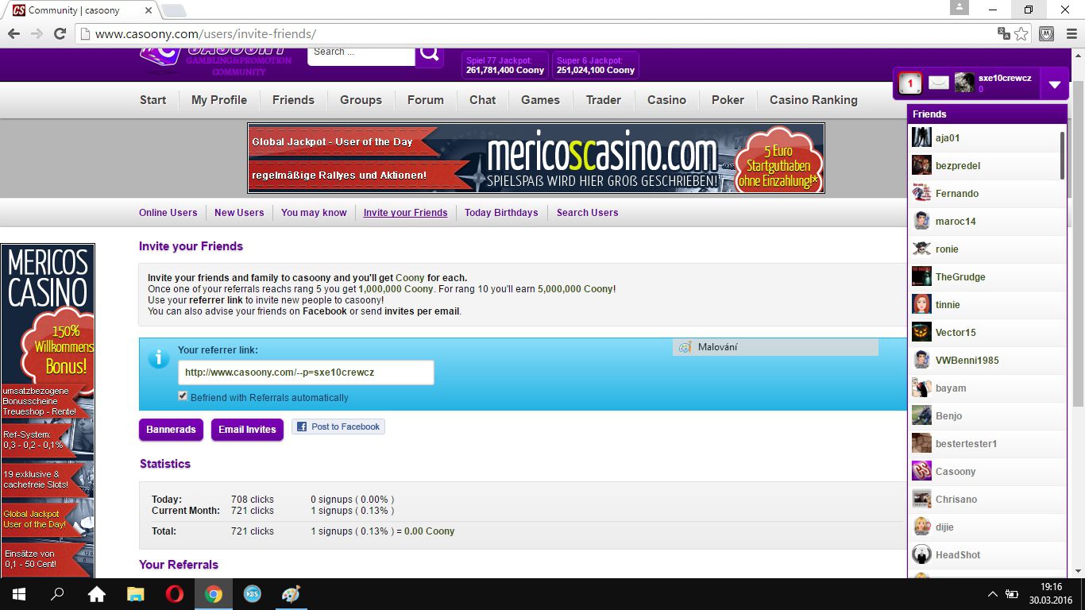Open the messages envelope icon
This screenshot has width=1085, height=610.
pos(939,83)
